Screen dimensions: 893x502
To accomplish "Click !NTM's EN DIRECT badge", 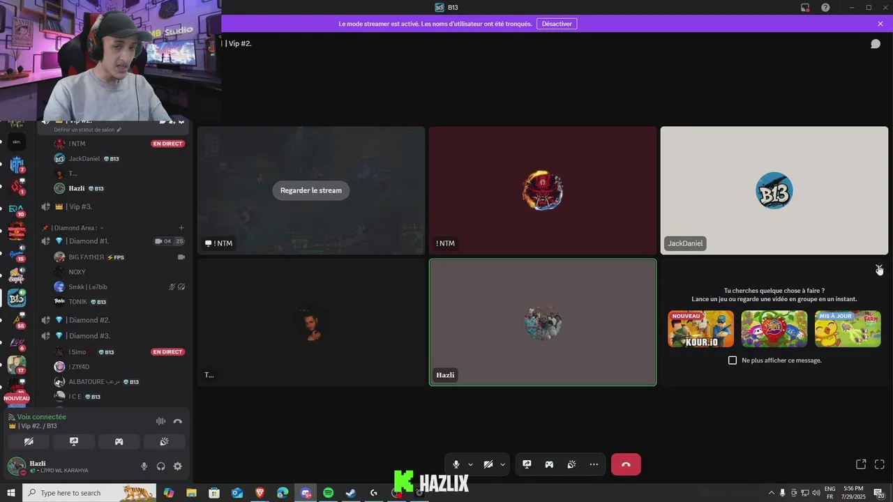I will [x=167, y=144].
